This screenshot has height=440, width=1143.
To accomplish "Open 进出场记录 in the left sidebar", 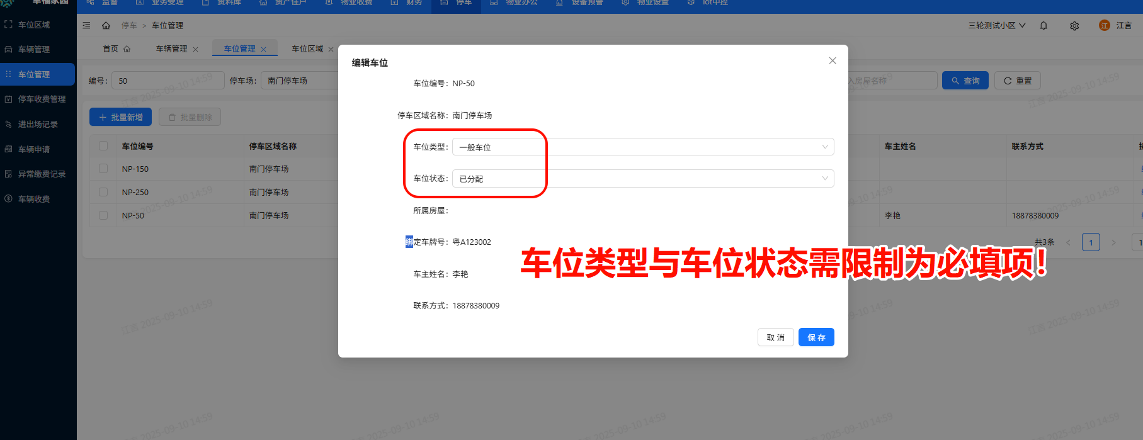I will [38, 124].
